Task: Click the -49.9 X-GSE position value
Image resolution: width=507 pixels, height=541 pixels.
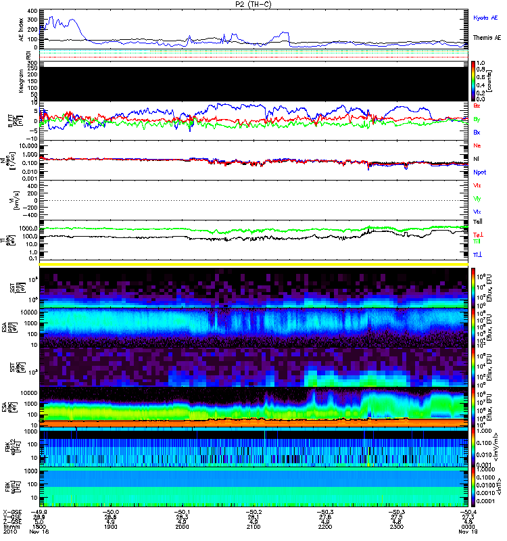Action: pyautogui.click(x=39, y=512)
